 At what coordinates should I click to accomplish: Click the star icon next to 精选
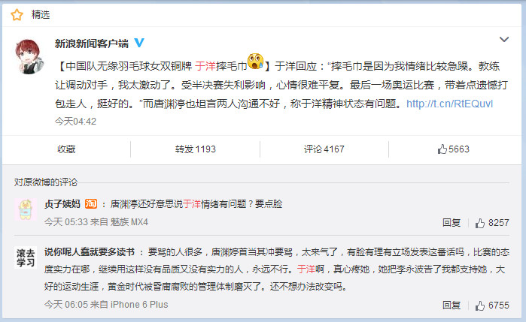coord(17,15)
